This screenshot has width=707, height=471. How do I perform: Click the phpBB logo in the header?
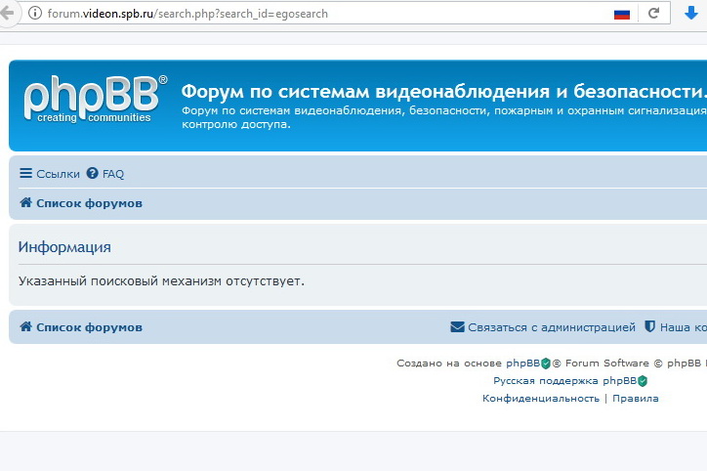(x=95, y=98)
